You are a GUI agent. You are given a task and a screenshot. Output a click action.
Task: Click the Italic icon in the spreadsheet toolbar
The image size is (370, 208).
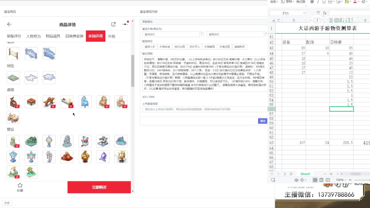tap(318, 1)
